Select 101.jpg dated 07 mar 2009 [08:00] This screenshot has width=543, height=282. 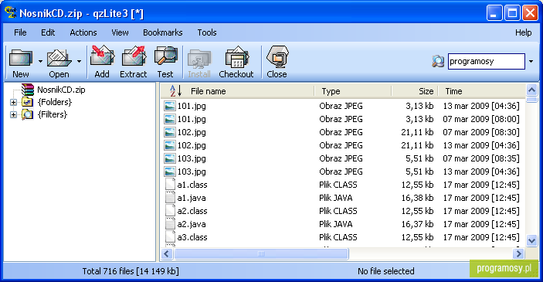(343, 119)
